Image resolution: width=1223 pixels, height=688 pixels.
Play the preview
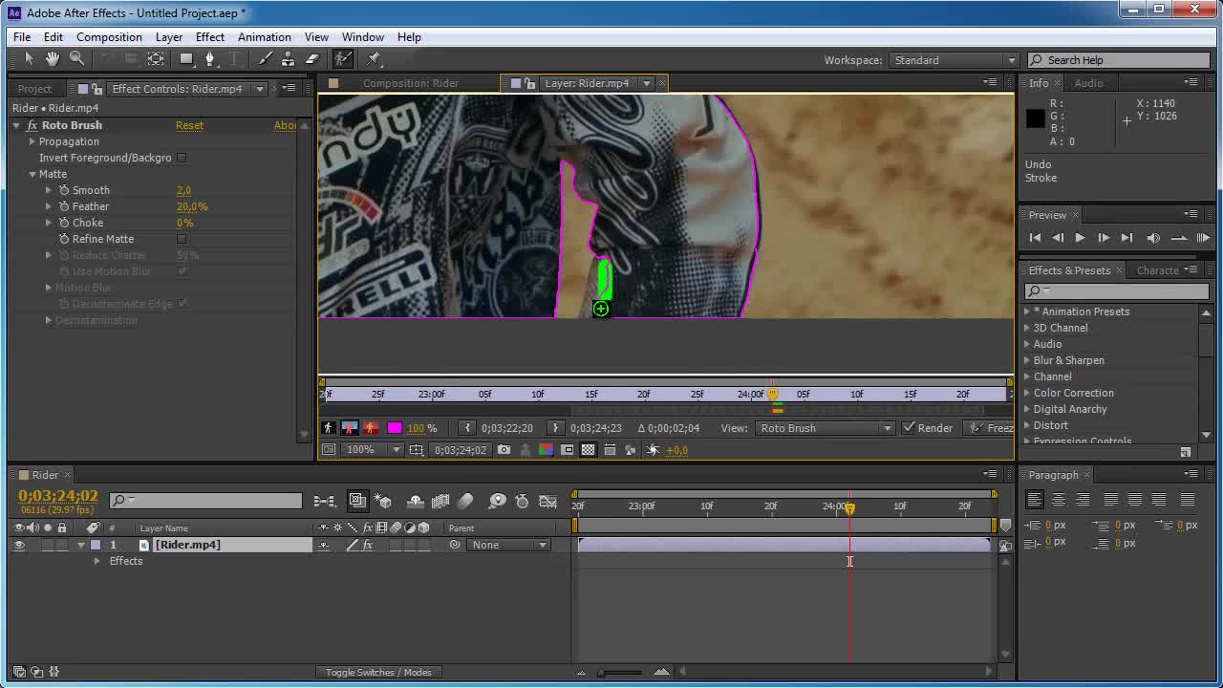click(x=1080, y=238)
